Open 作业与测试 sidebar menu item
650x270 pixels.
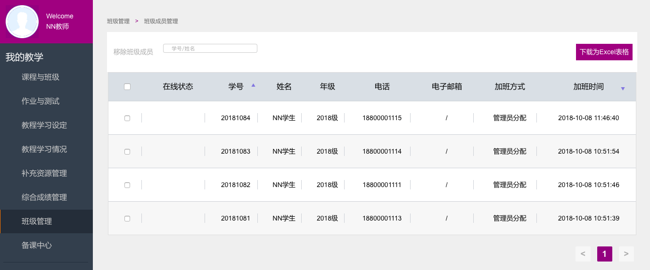(x=41, y=101)
